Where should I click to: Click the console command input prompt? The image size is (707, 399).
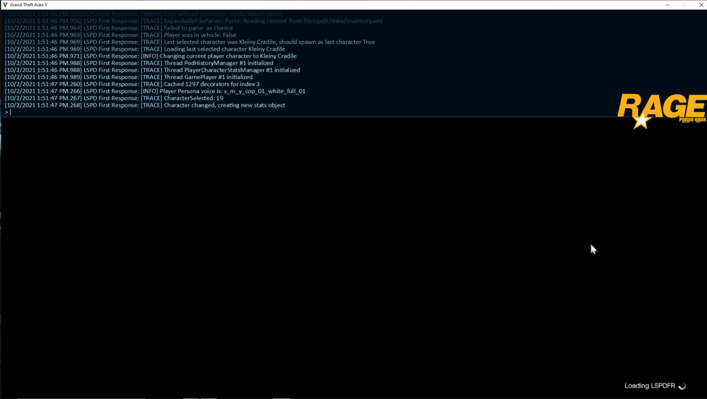8,112
